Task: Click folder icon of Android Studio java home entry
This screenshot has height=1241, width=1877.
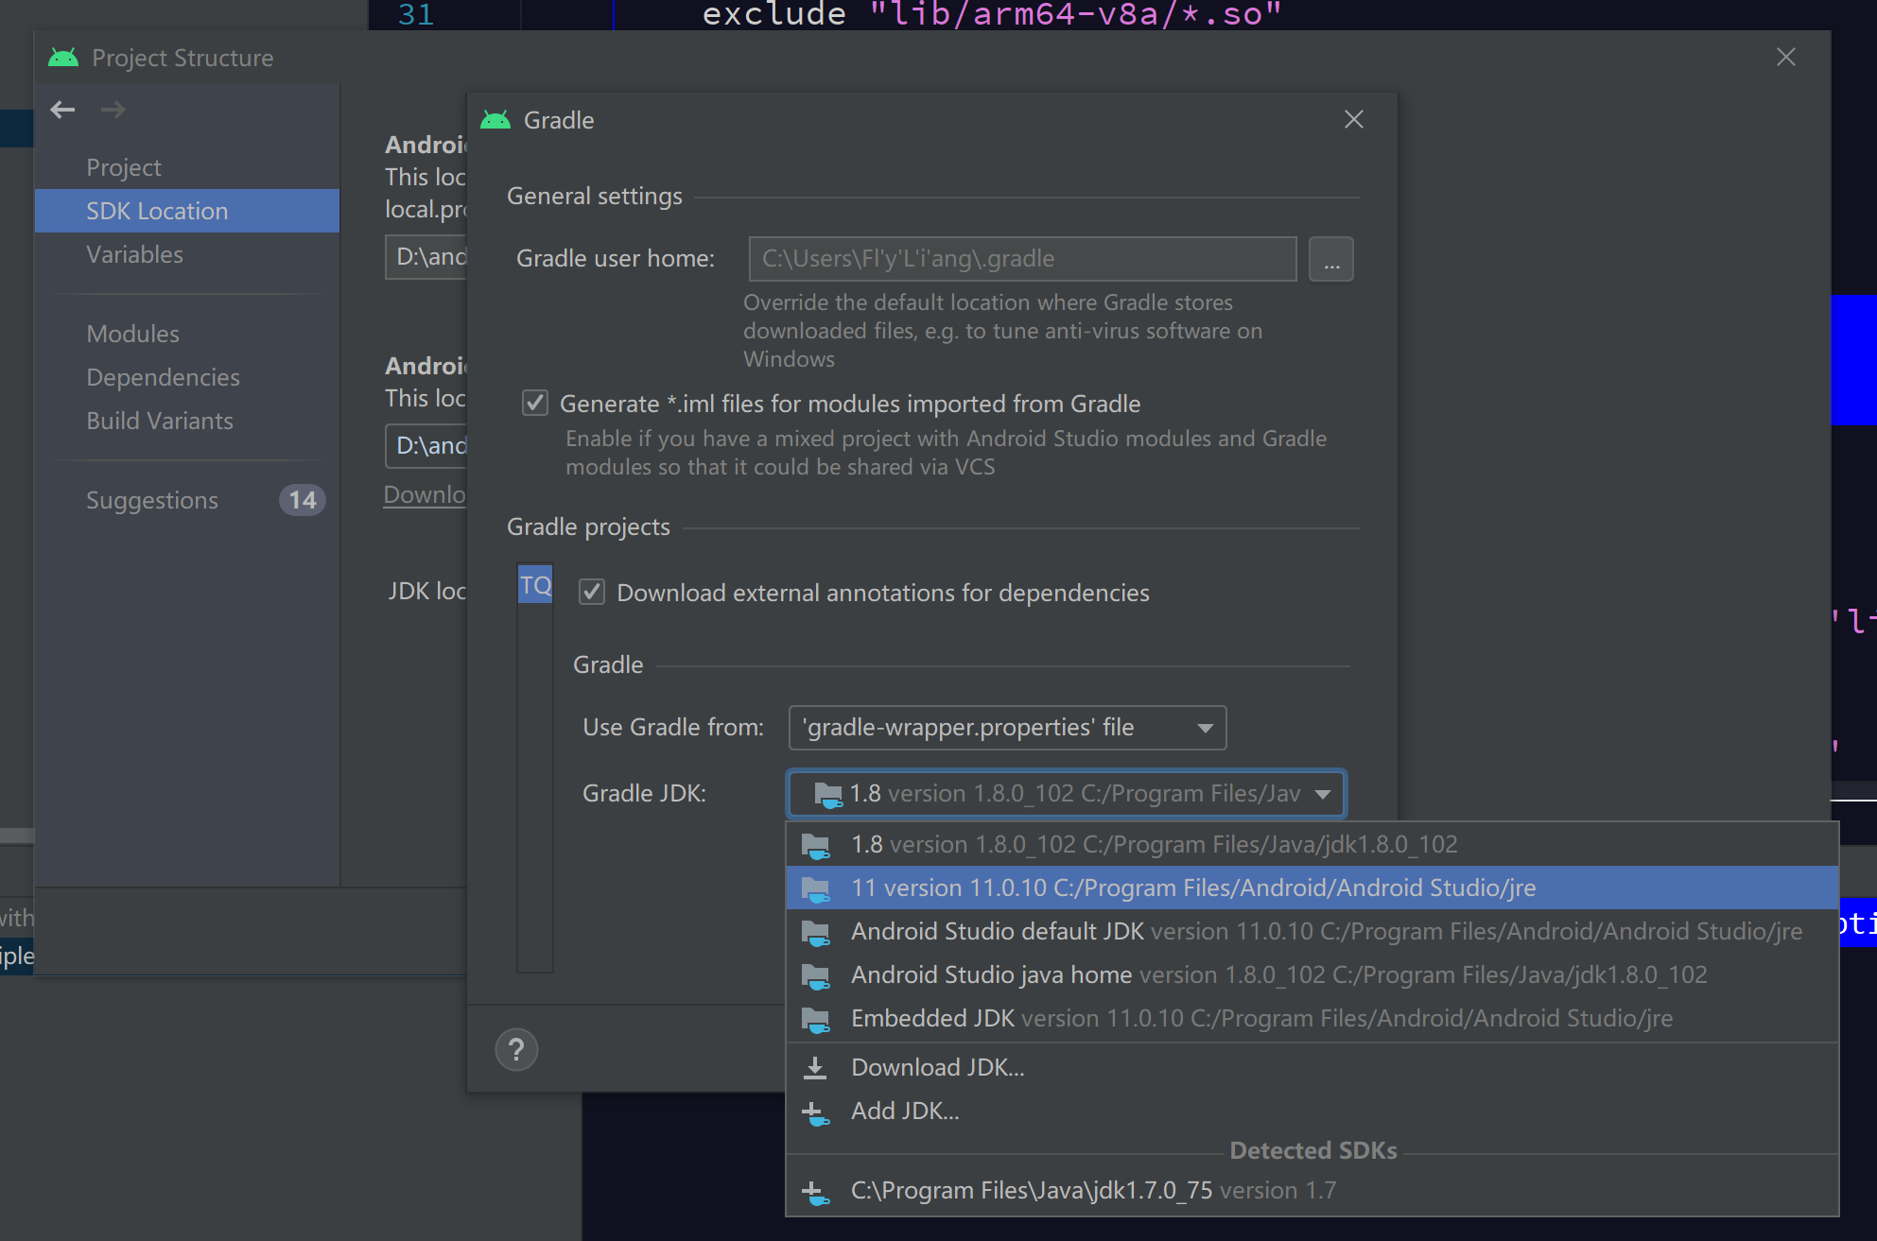Action: coord(816,975)
